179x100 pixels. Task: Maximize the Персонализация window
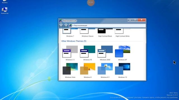point(135,20)
